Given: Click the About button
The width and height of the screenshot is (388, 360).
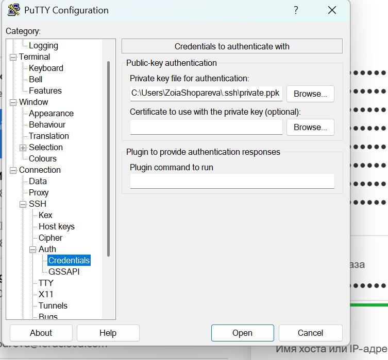Looking at the screenshot, I should click(41, 333).
